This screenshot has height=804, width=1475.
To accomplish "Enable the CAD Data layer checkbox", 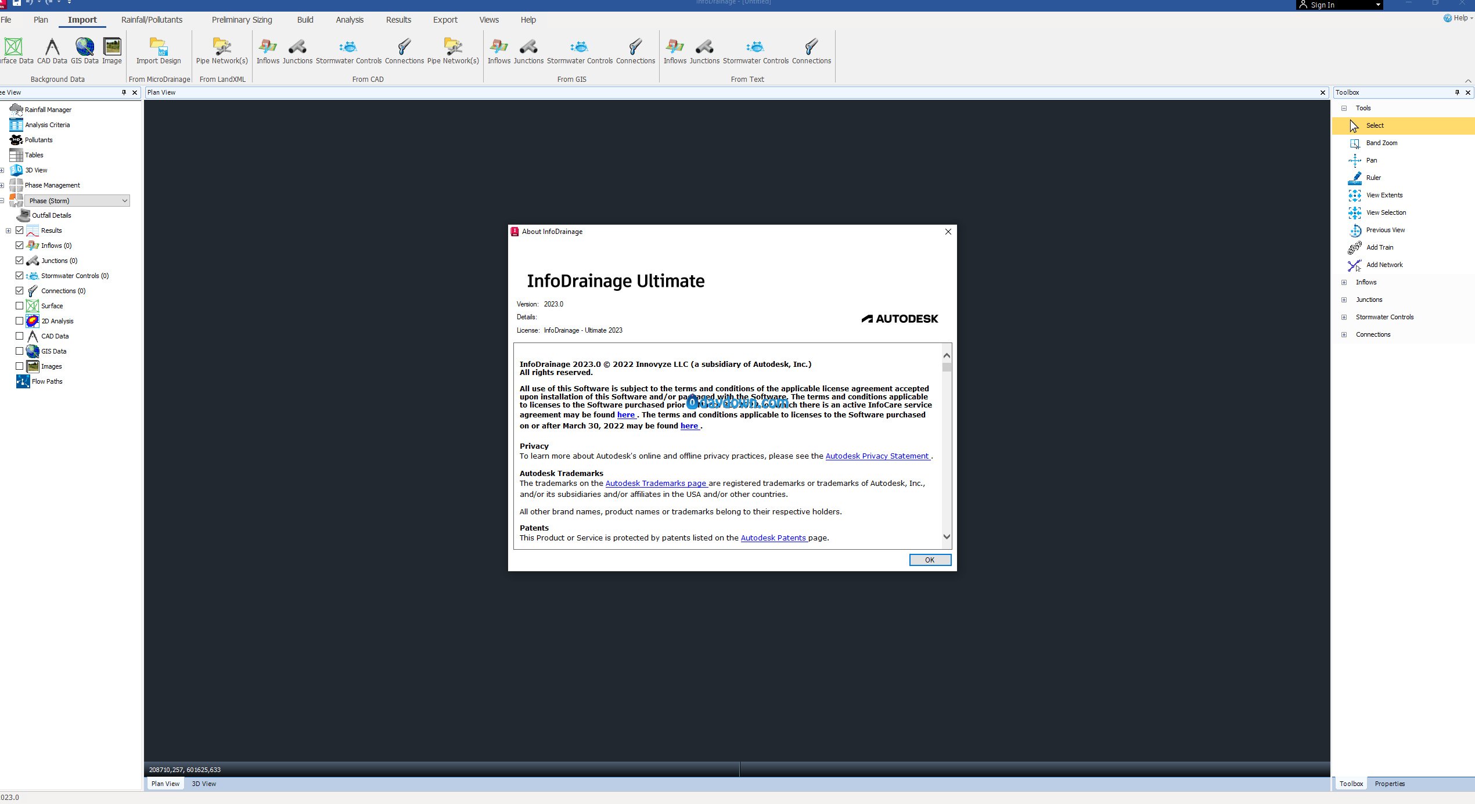I will click(20, 336).
